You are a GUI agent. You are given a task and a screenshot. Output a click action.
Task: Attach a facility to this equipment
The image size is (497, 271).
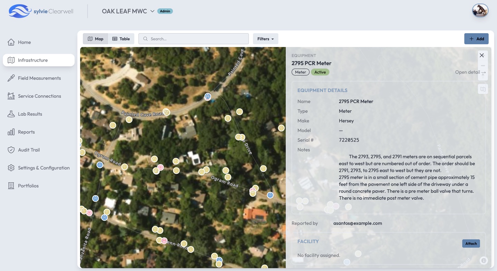471,243
